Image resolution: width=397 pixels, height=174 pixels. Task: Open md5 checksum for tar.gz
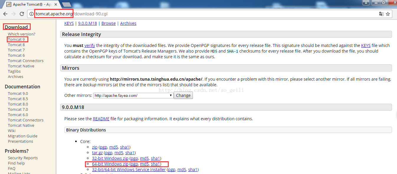tap(119, 153)
